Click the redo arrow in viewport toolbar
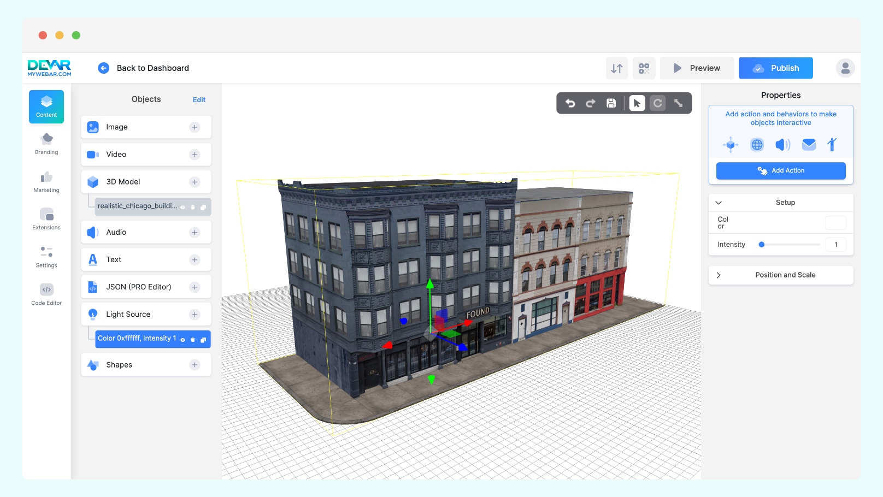Screen dimensions: 883x497 click(591, 103)
